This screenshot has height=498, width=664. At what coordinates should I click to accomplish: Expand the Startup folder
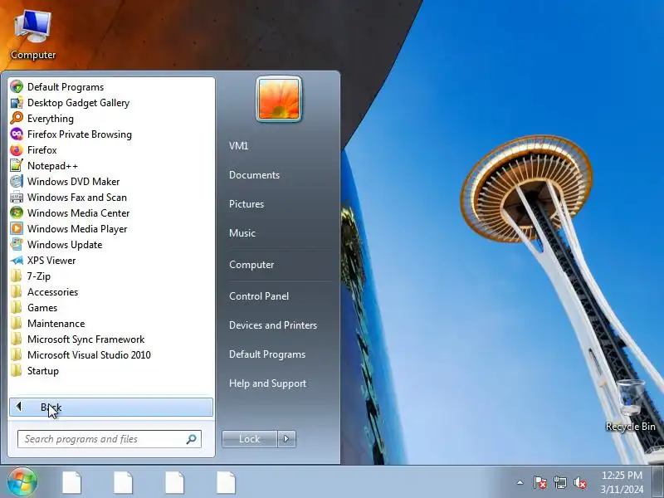tap(111, 370)
